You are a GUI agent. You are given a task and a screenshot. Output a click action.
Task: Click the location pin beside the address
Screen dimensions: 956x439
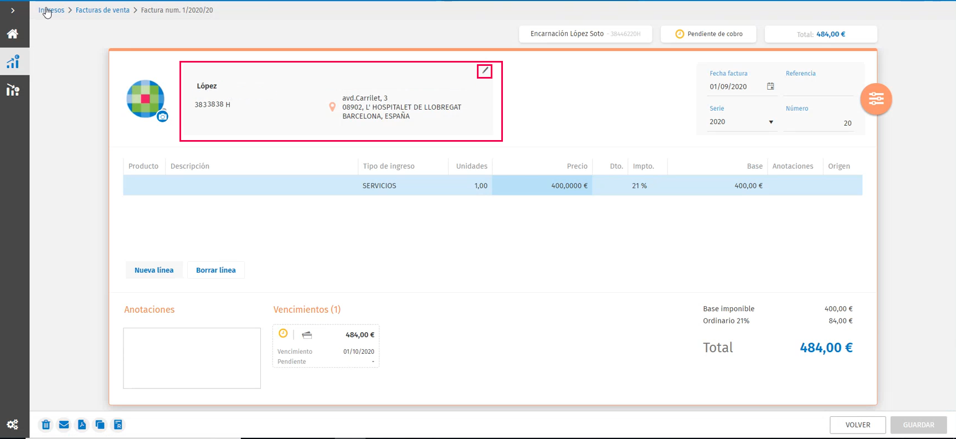[332, 107]
